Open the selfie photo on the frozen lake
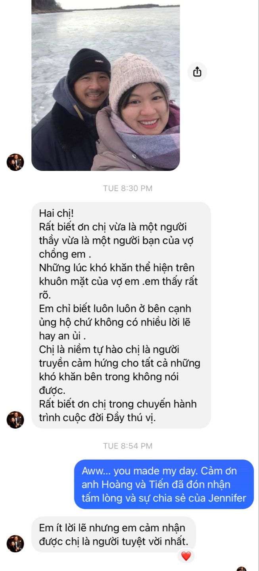 (106, 85)
